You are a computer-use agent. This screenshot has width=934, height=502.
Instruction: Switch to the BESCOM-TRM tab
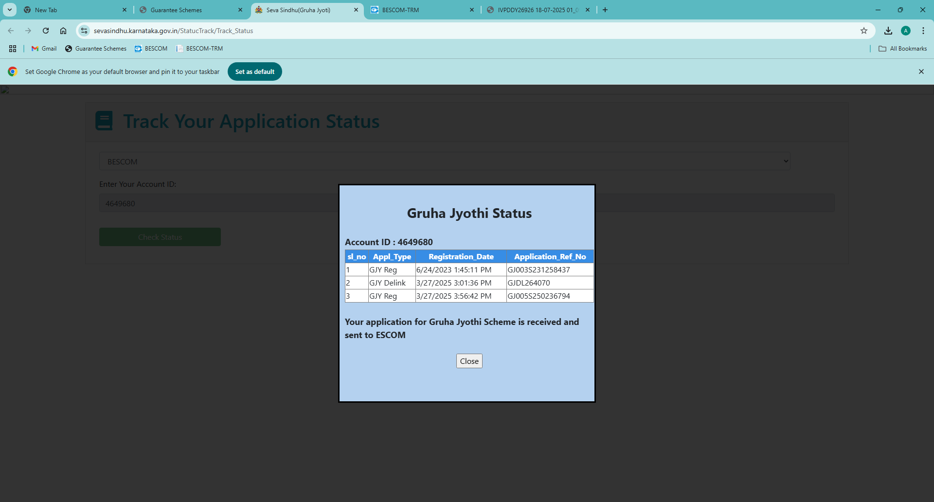421,10
